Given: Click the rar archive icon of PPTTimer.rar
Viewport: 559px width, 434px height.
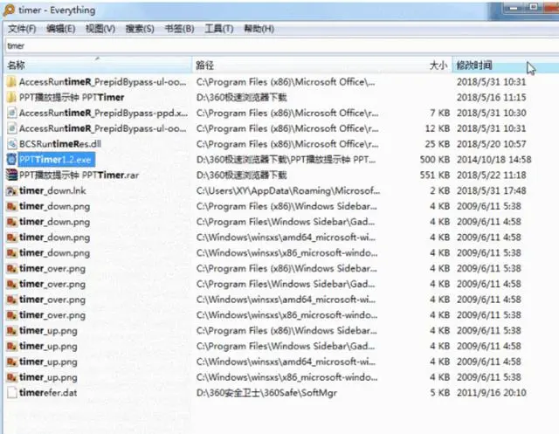Looking at the screenshot, I should (11, 175).
